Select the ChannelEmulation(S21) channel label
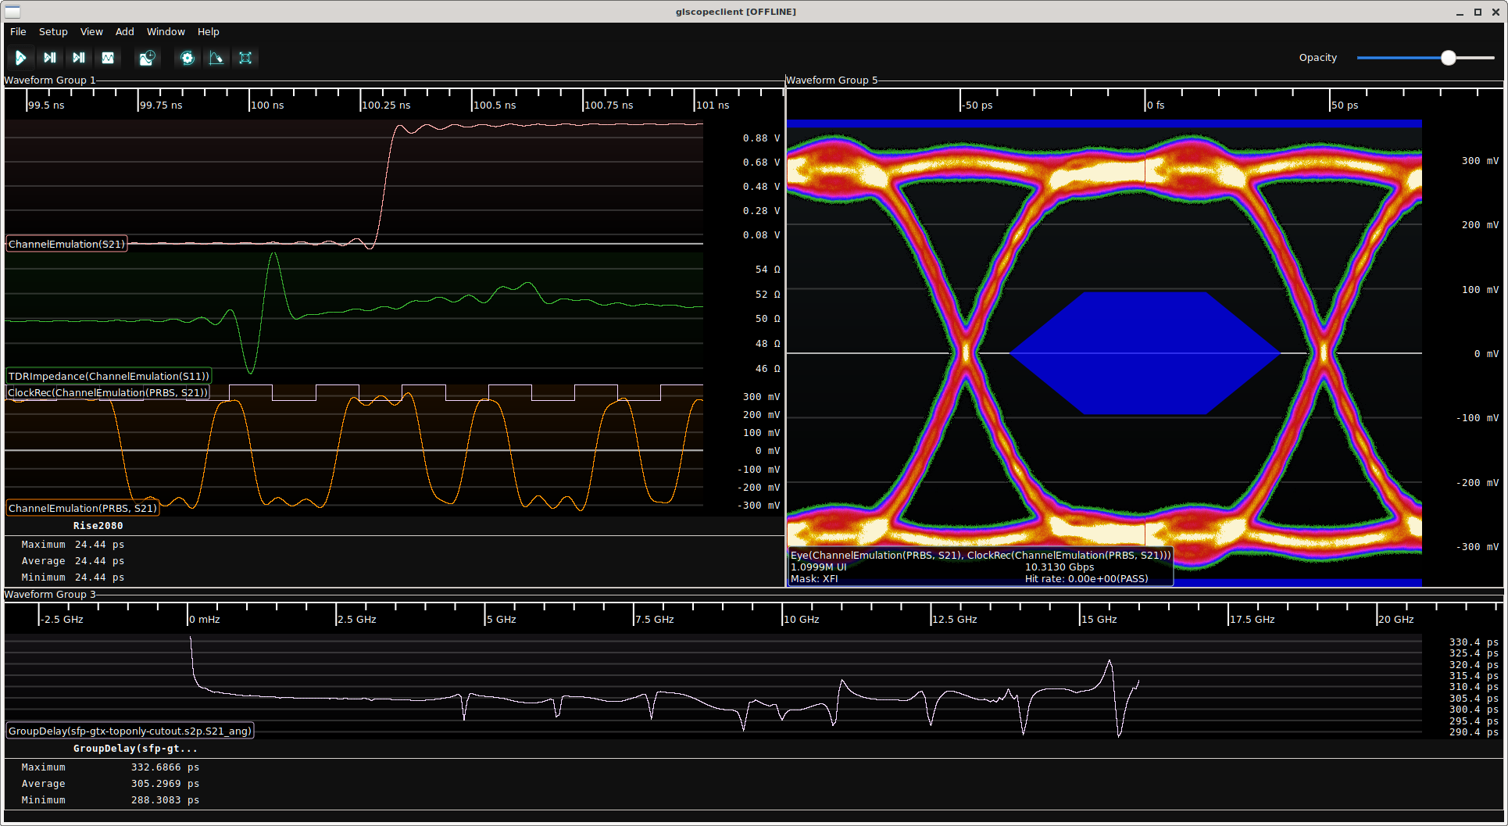This screenshot has width=1508, height=826. 66,245
